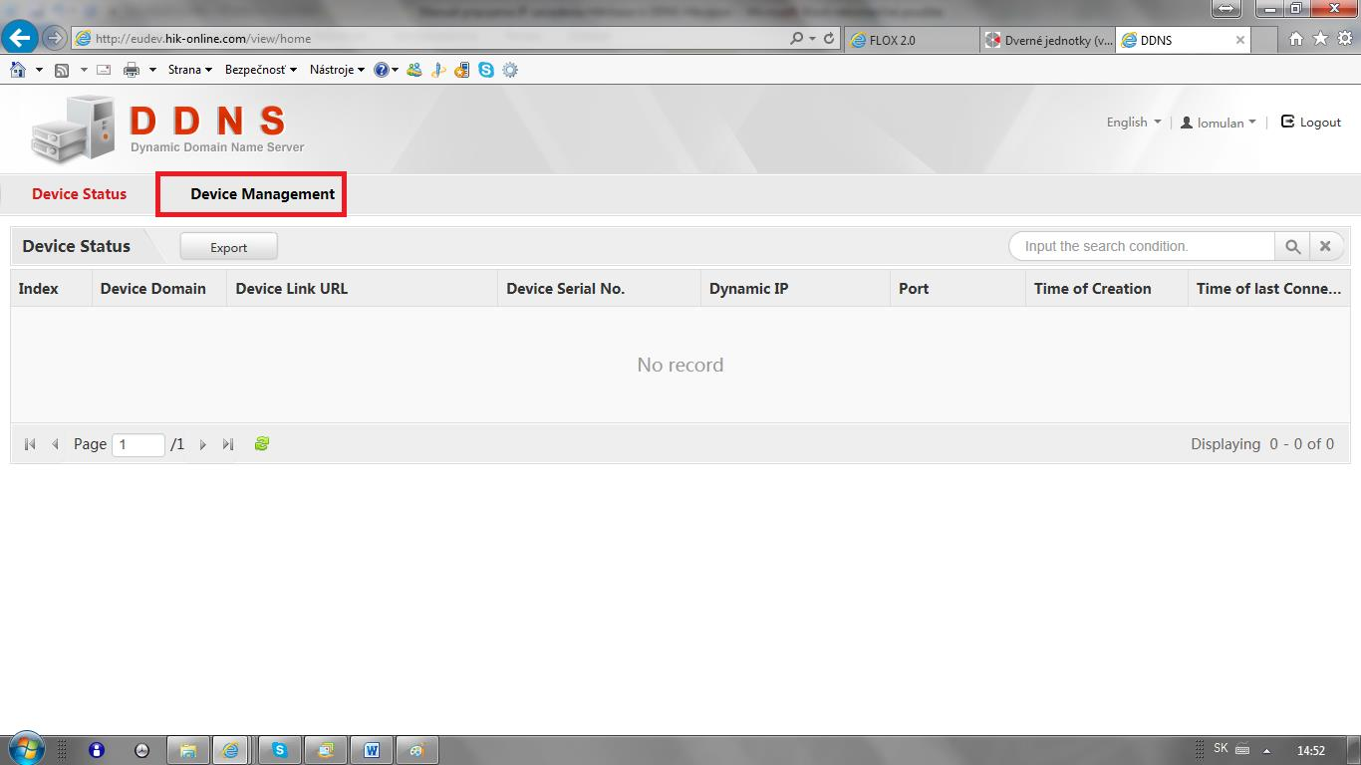Click the Dynamic IP column header
The height and width of the screenshot is (765, 1361).
[795, 289]
